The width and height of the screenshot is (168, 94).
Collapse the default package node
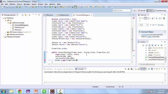8,23
